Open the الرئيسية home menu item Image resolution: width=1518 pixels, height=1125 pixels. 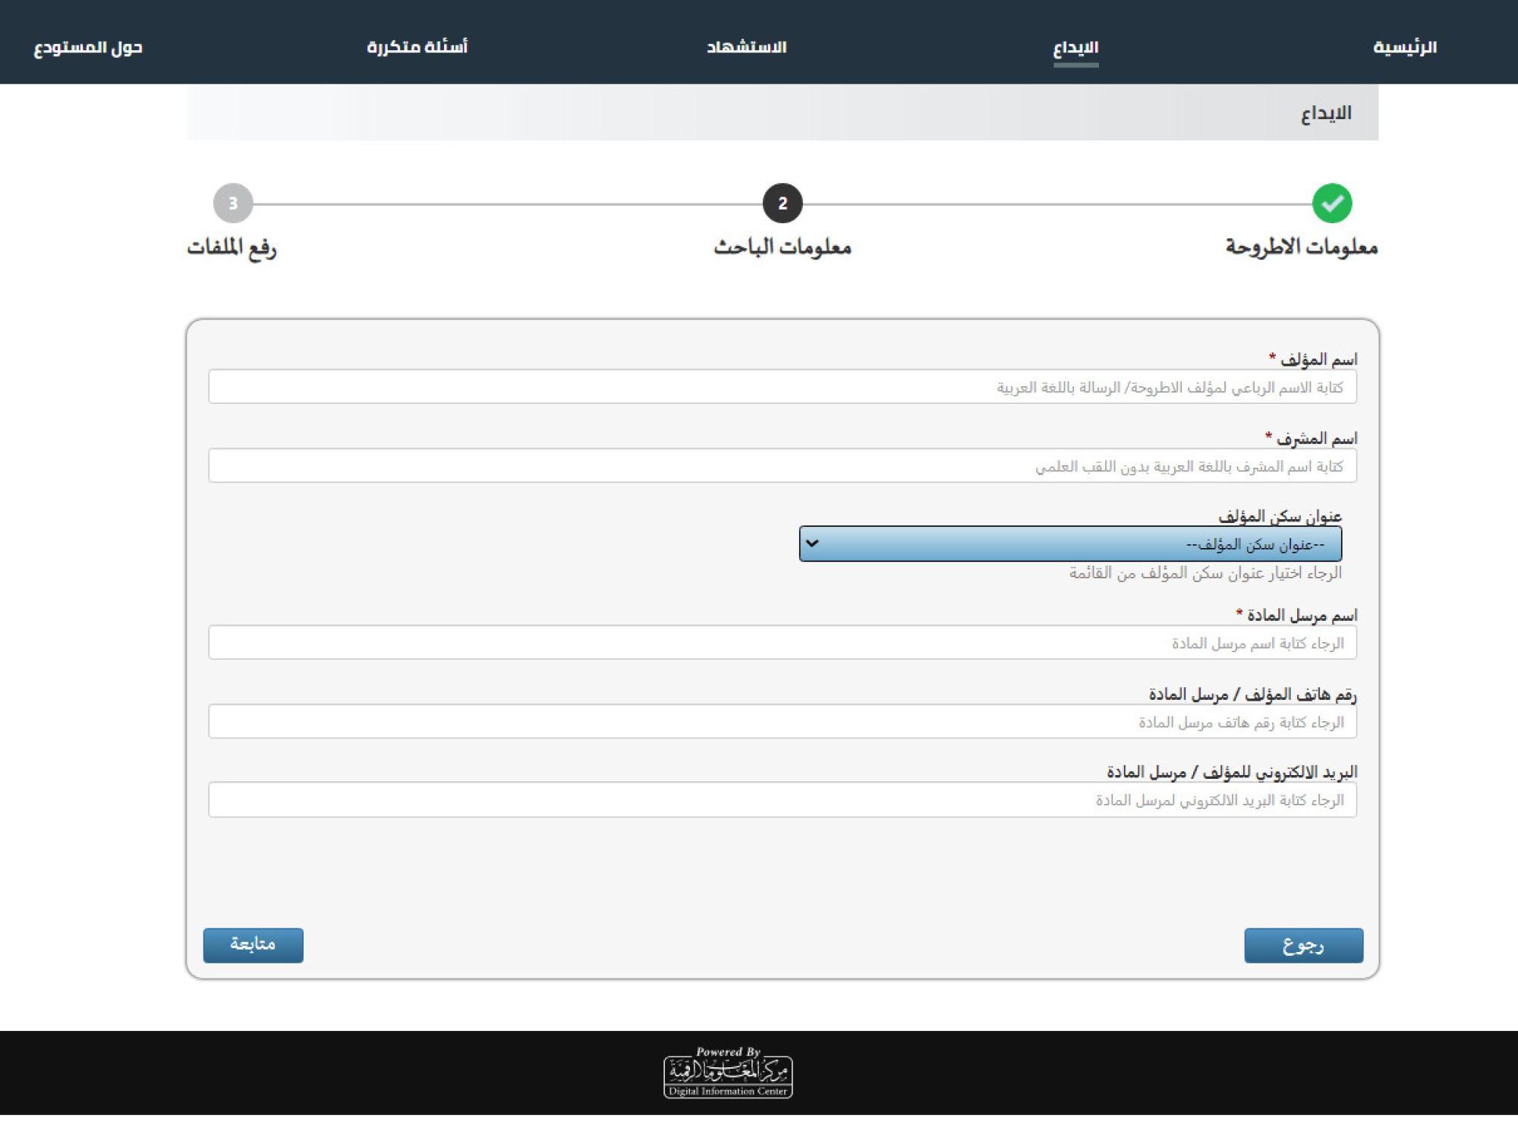[1405, 47]
